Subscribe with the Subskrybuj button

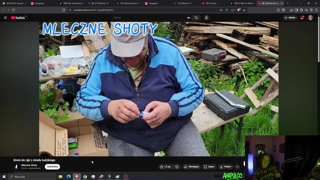click(x=52, y=167)
